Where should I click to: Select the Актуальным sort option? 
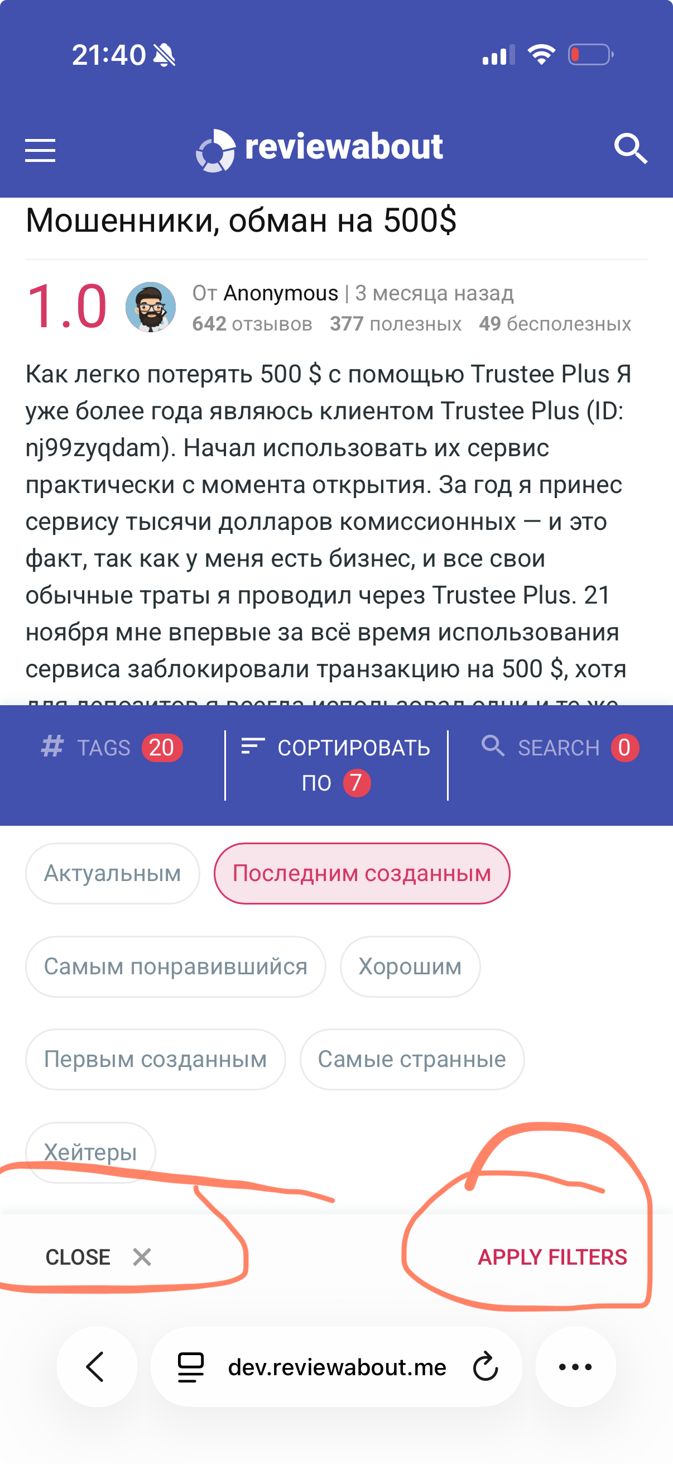pyautogui.click(x=113, y=873)
